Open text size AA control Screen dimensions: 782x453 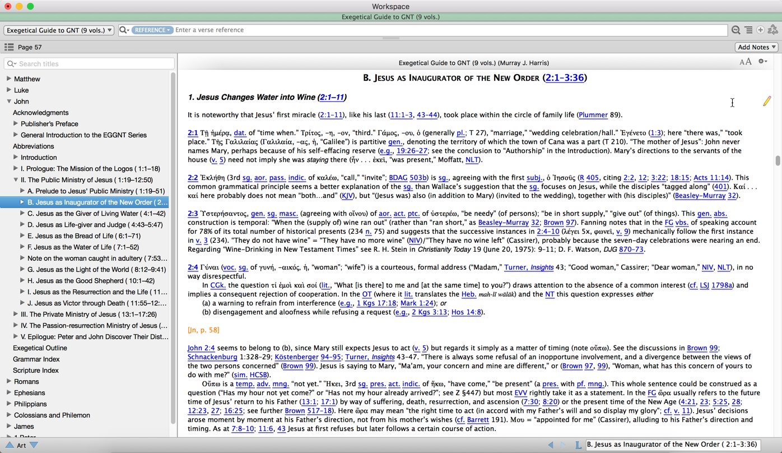pos(745,62)
